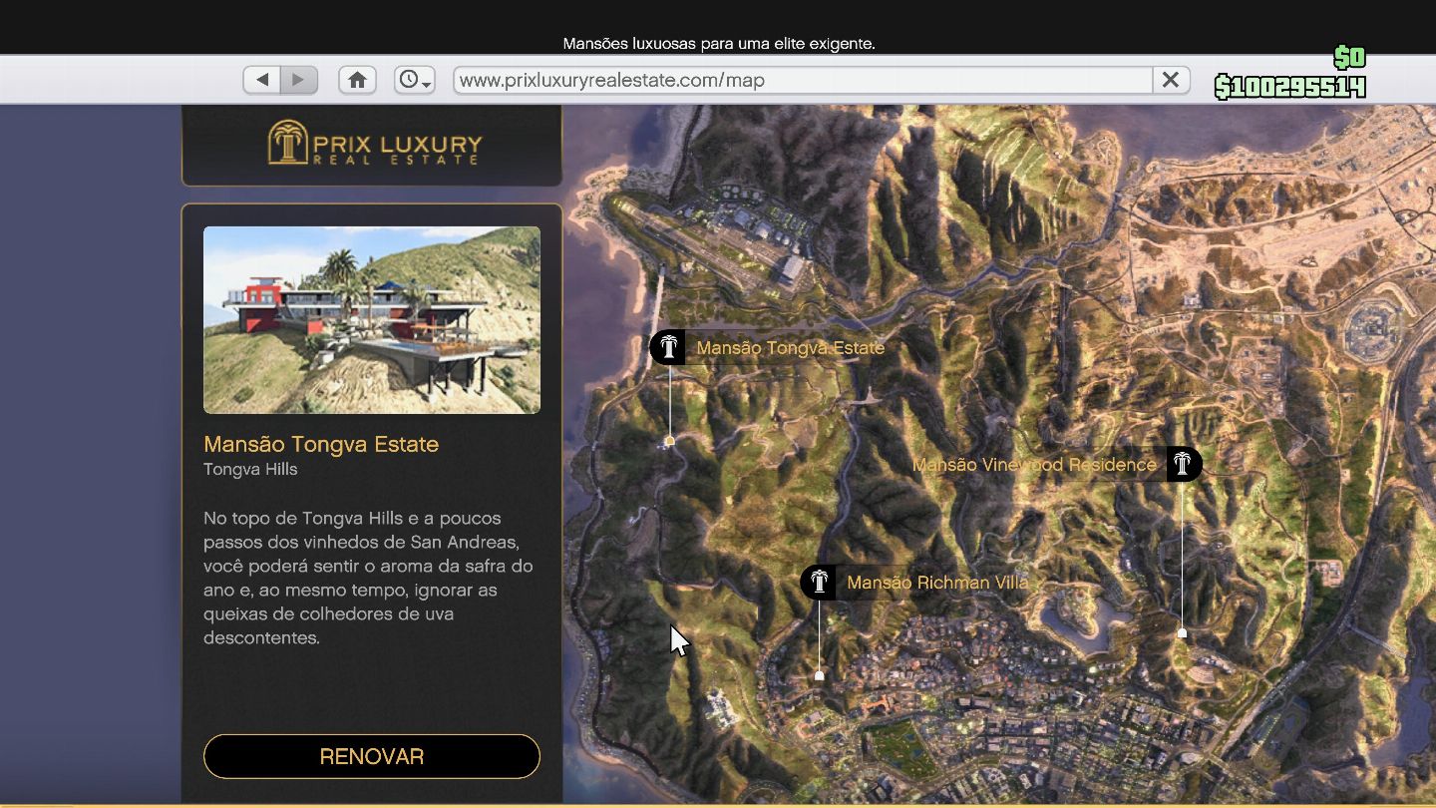Click the bank balance $100295514
The width and height of the screenshot is (1436, 808).
[x=1289, y=87]
